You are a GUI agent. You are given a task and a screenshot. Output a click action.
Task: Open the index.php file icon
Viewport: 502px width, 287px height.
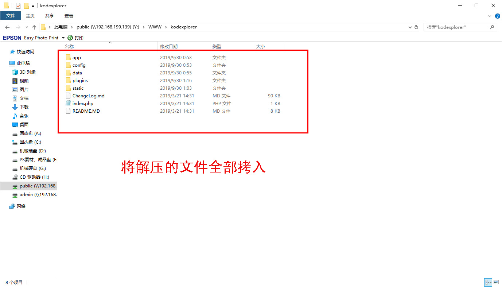tap(68, 104)
